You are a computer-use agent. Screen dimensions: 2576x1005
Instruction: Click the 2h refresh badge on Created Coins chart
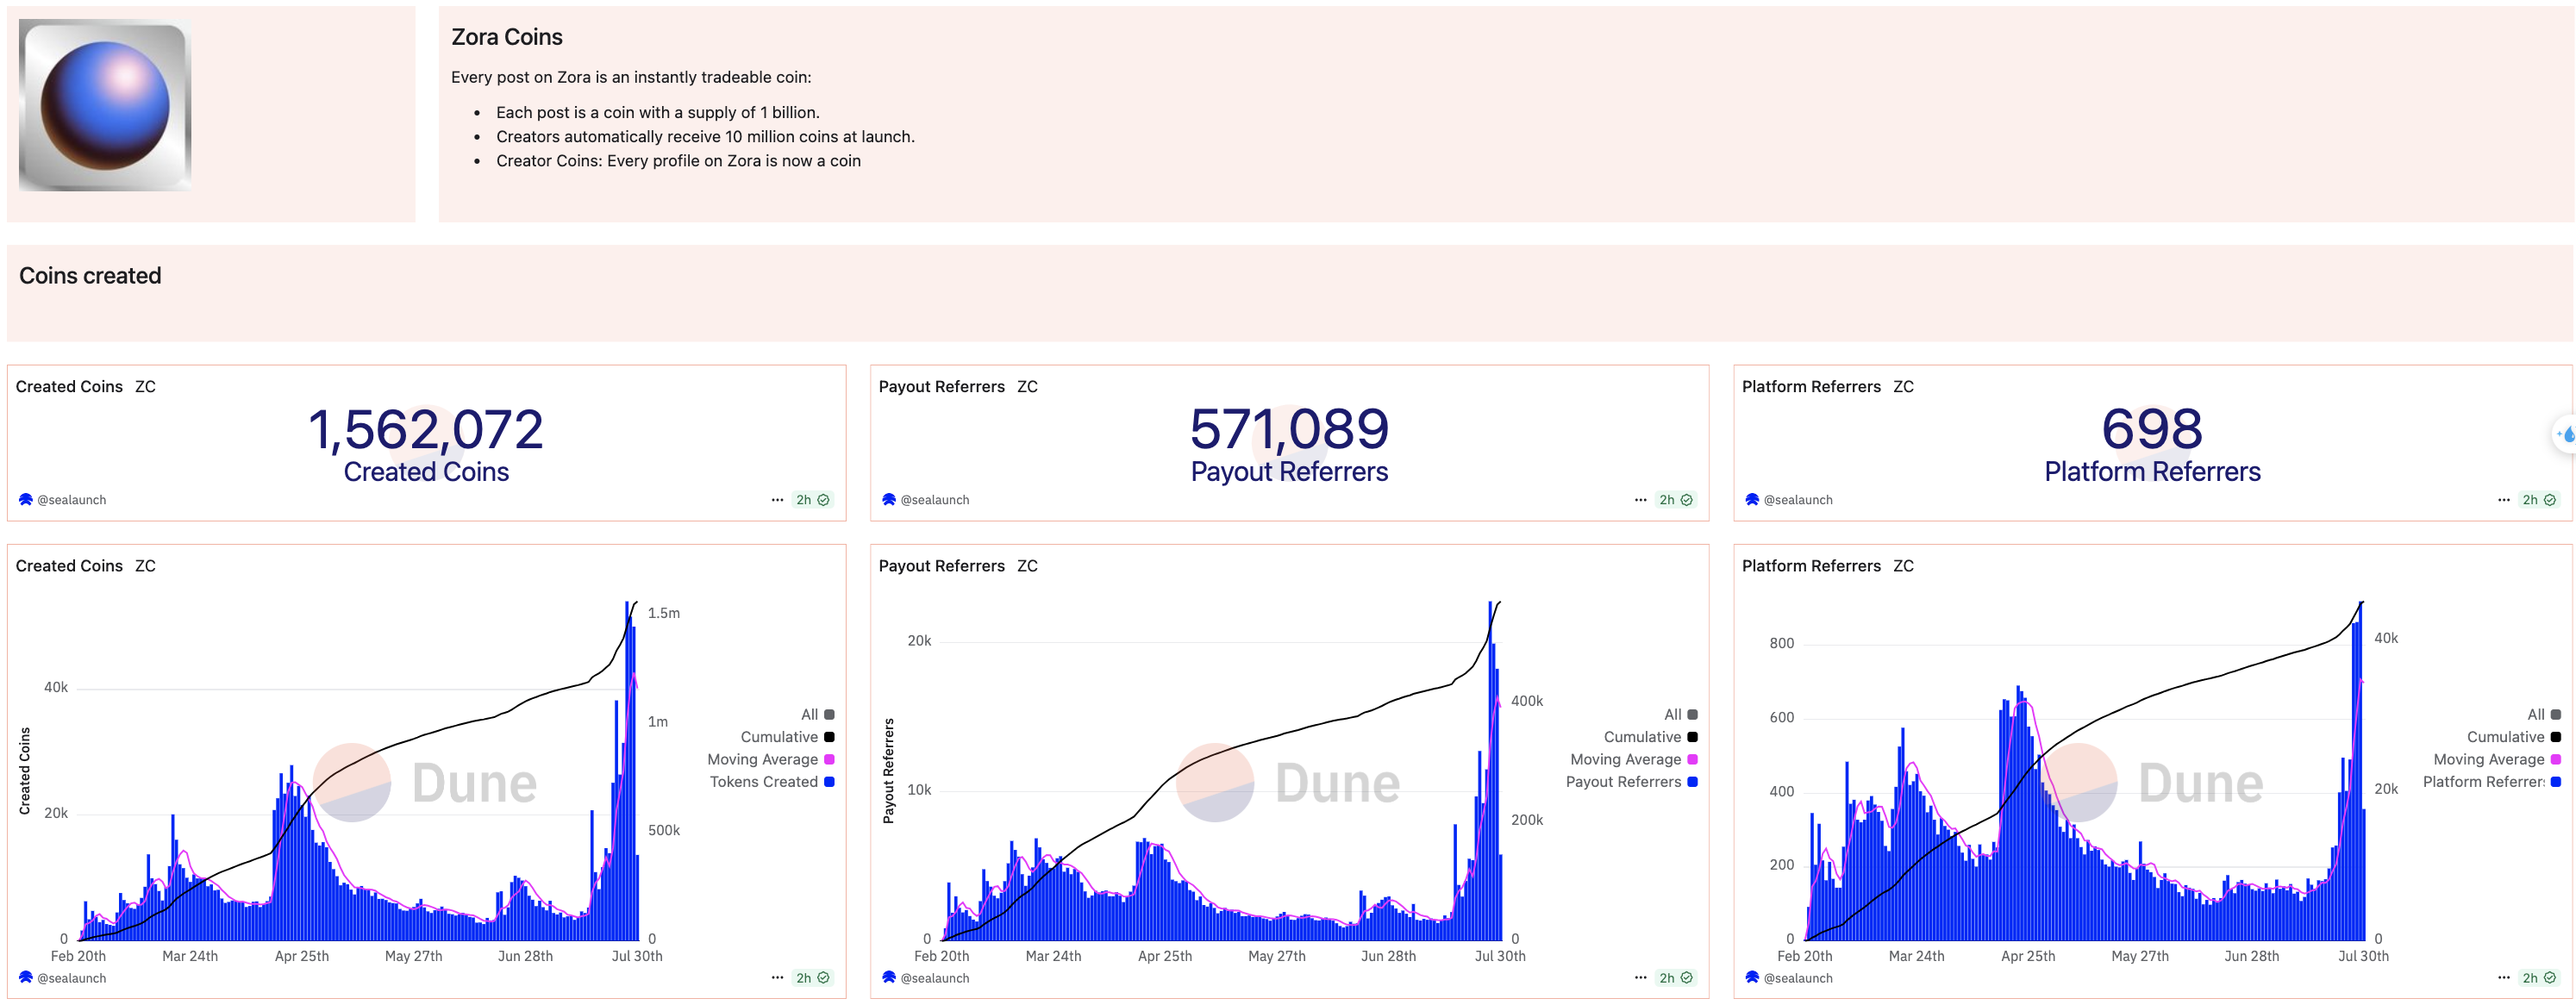(813, 978)
